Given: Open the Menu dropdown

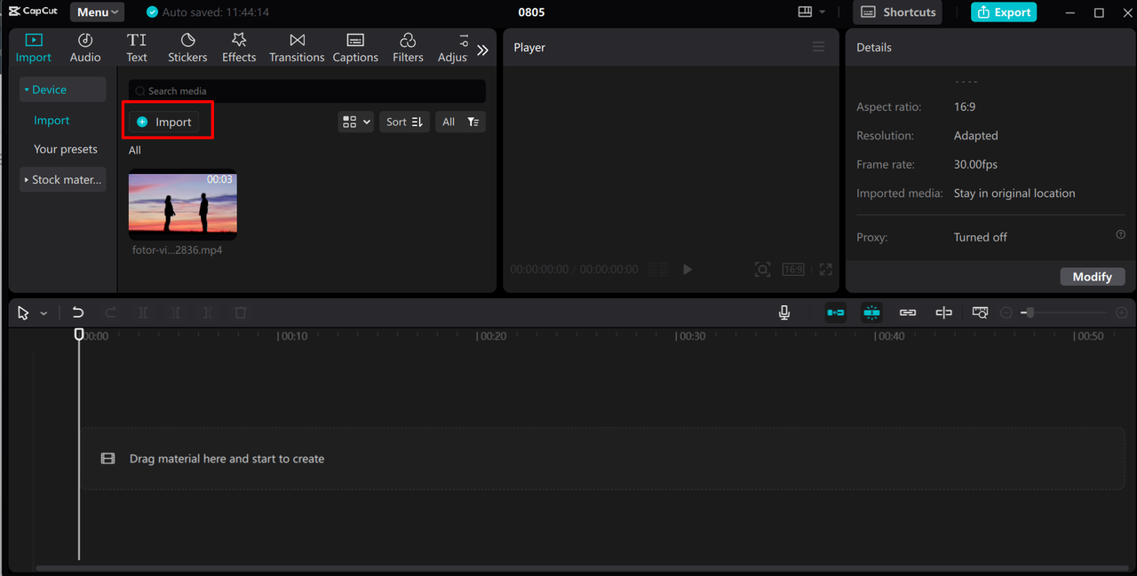Looking at the screenshot, I should pyautogui.click(x=97, y=12).
